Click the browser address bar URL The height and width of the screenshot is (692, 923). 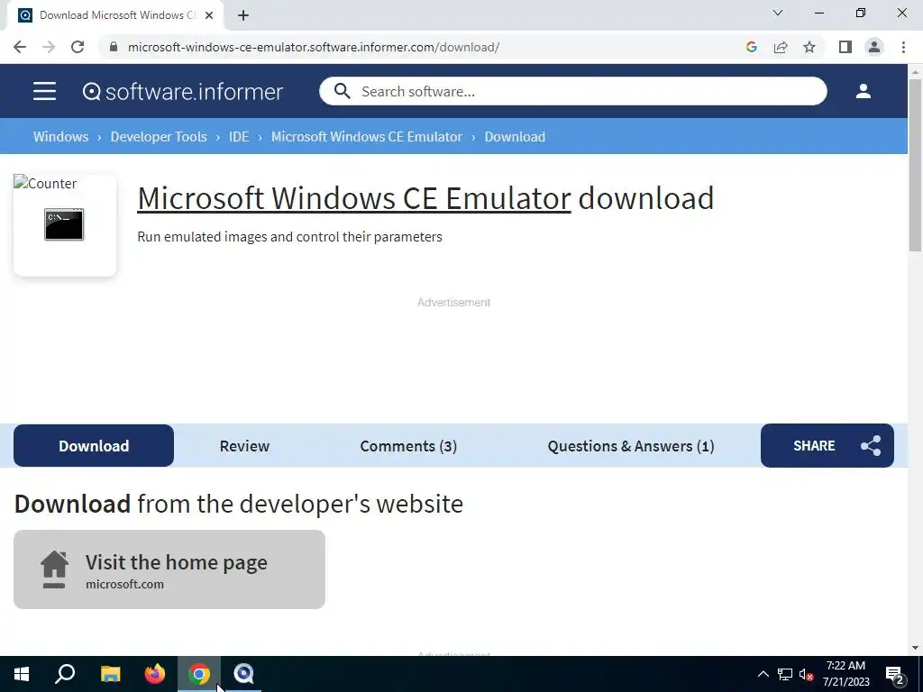(313, 47)
